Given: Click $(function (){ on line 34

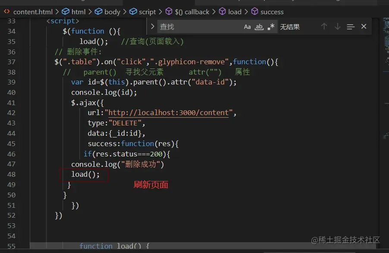Looking at the screenshot, I should point(91,31).
